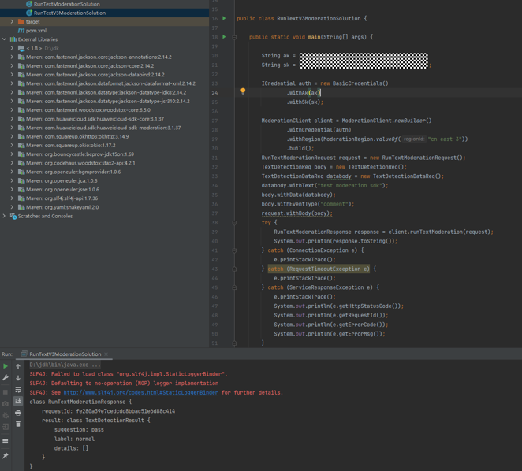
Task: Expand Maven huaweicloud-sdk-core:3.1.37 library
Action: 12,119
